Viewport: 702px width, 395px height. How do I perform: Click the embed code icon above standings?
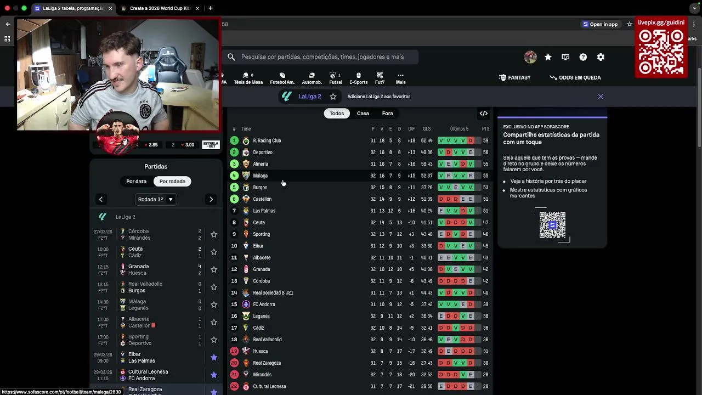pos(484,114)
